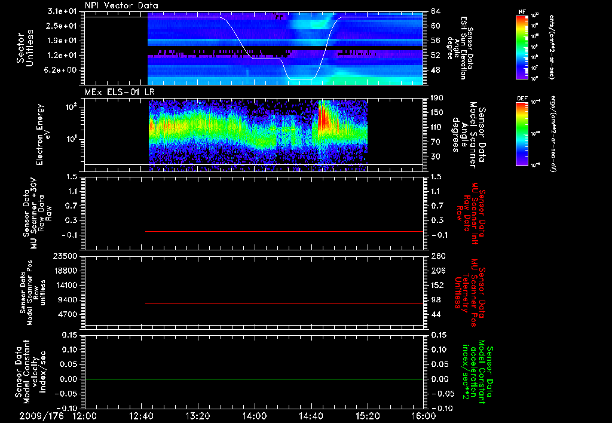
Task: Click the "16:00" time axis label
Action: (x=424, y=416)
